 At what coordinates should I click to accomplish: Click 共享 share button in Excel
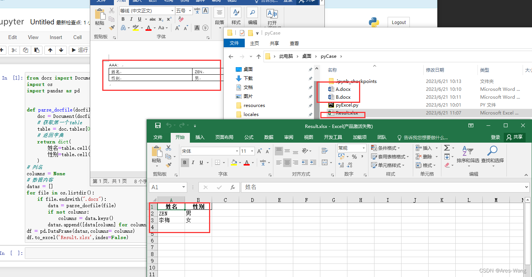tap(515, 137)
